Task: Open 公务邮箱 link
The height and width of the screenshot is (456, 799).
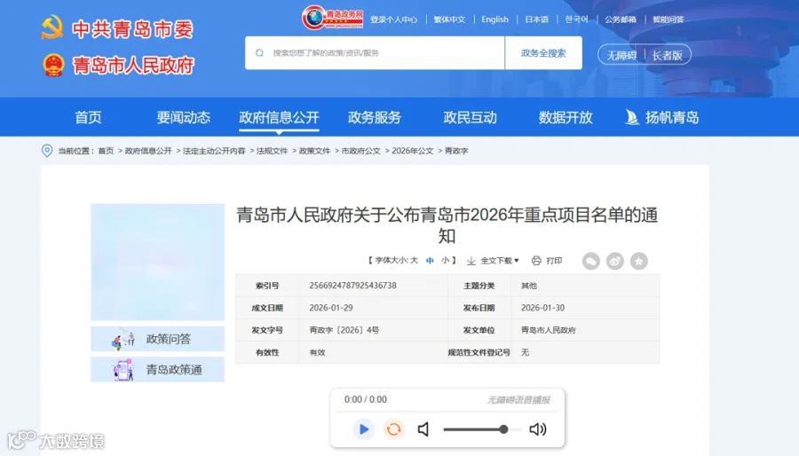Action: (621, 20)
